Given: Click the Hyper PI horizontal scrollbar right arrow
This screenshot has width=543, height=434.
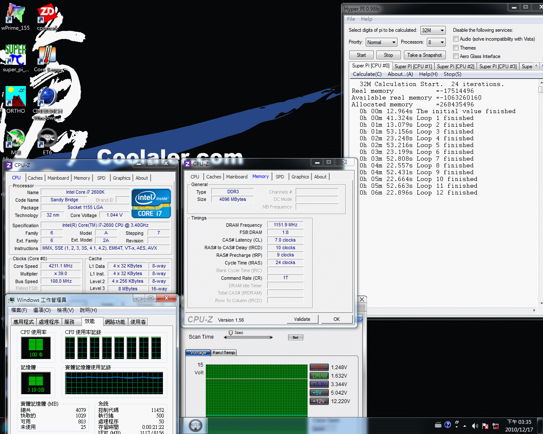Looking at the screenshot, I should 534,311.
